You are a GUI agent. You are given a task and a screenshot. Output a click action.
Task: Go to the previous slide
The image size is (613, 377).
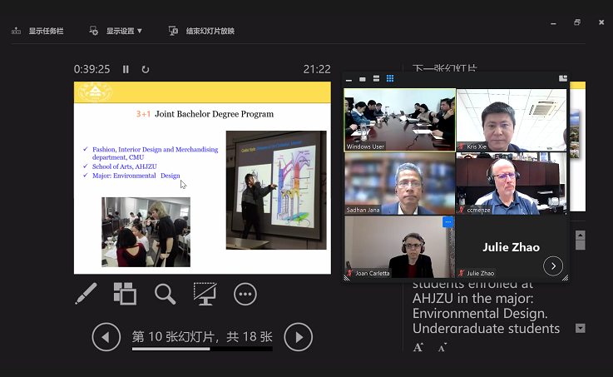106,337
